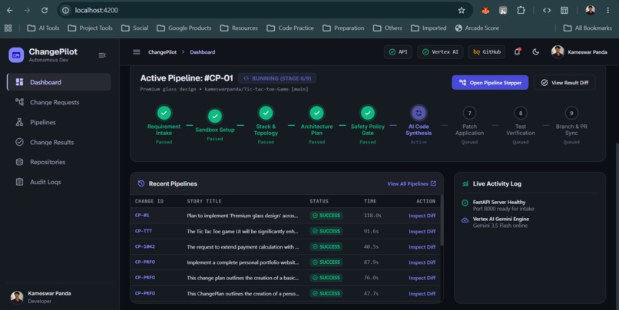Select Architecture Plan stage circle
Image resolution: width=619 pixels, height=310 pixels.
tap(316, 113)
